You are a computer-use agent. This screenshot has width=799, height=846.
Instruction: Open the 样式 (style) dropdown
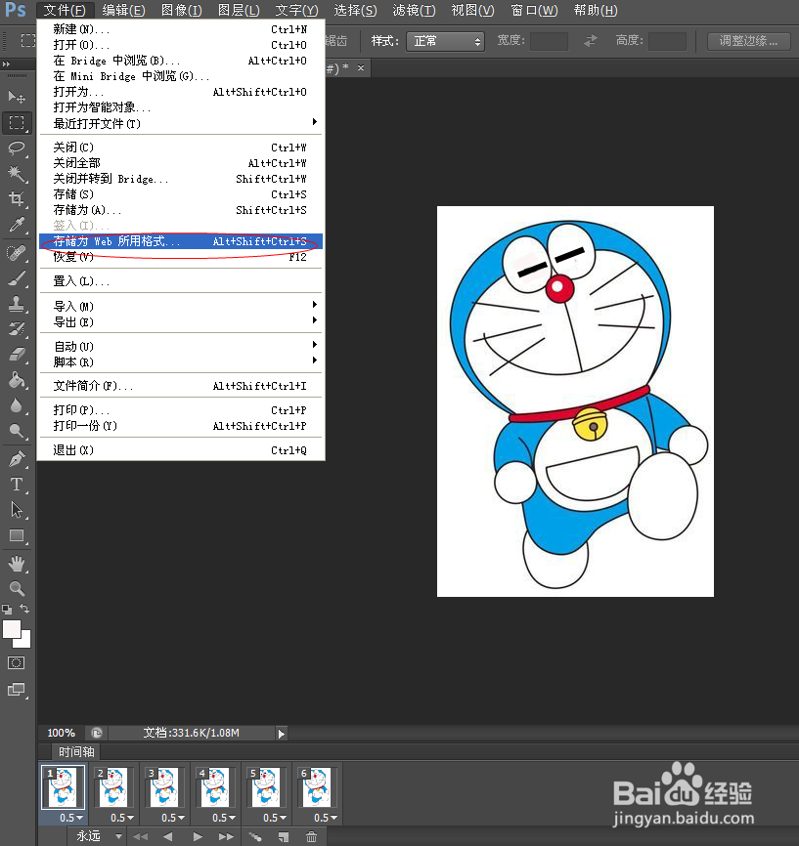(x=445, y=41)
